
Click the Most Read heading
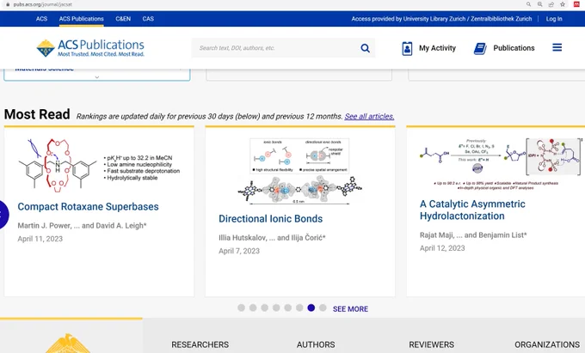pyautogui.click(x=37, y=114)
